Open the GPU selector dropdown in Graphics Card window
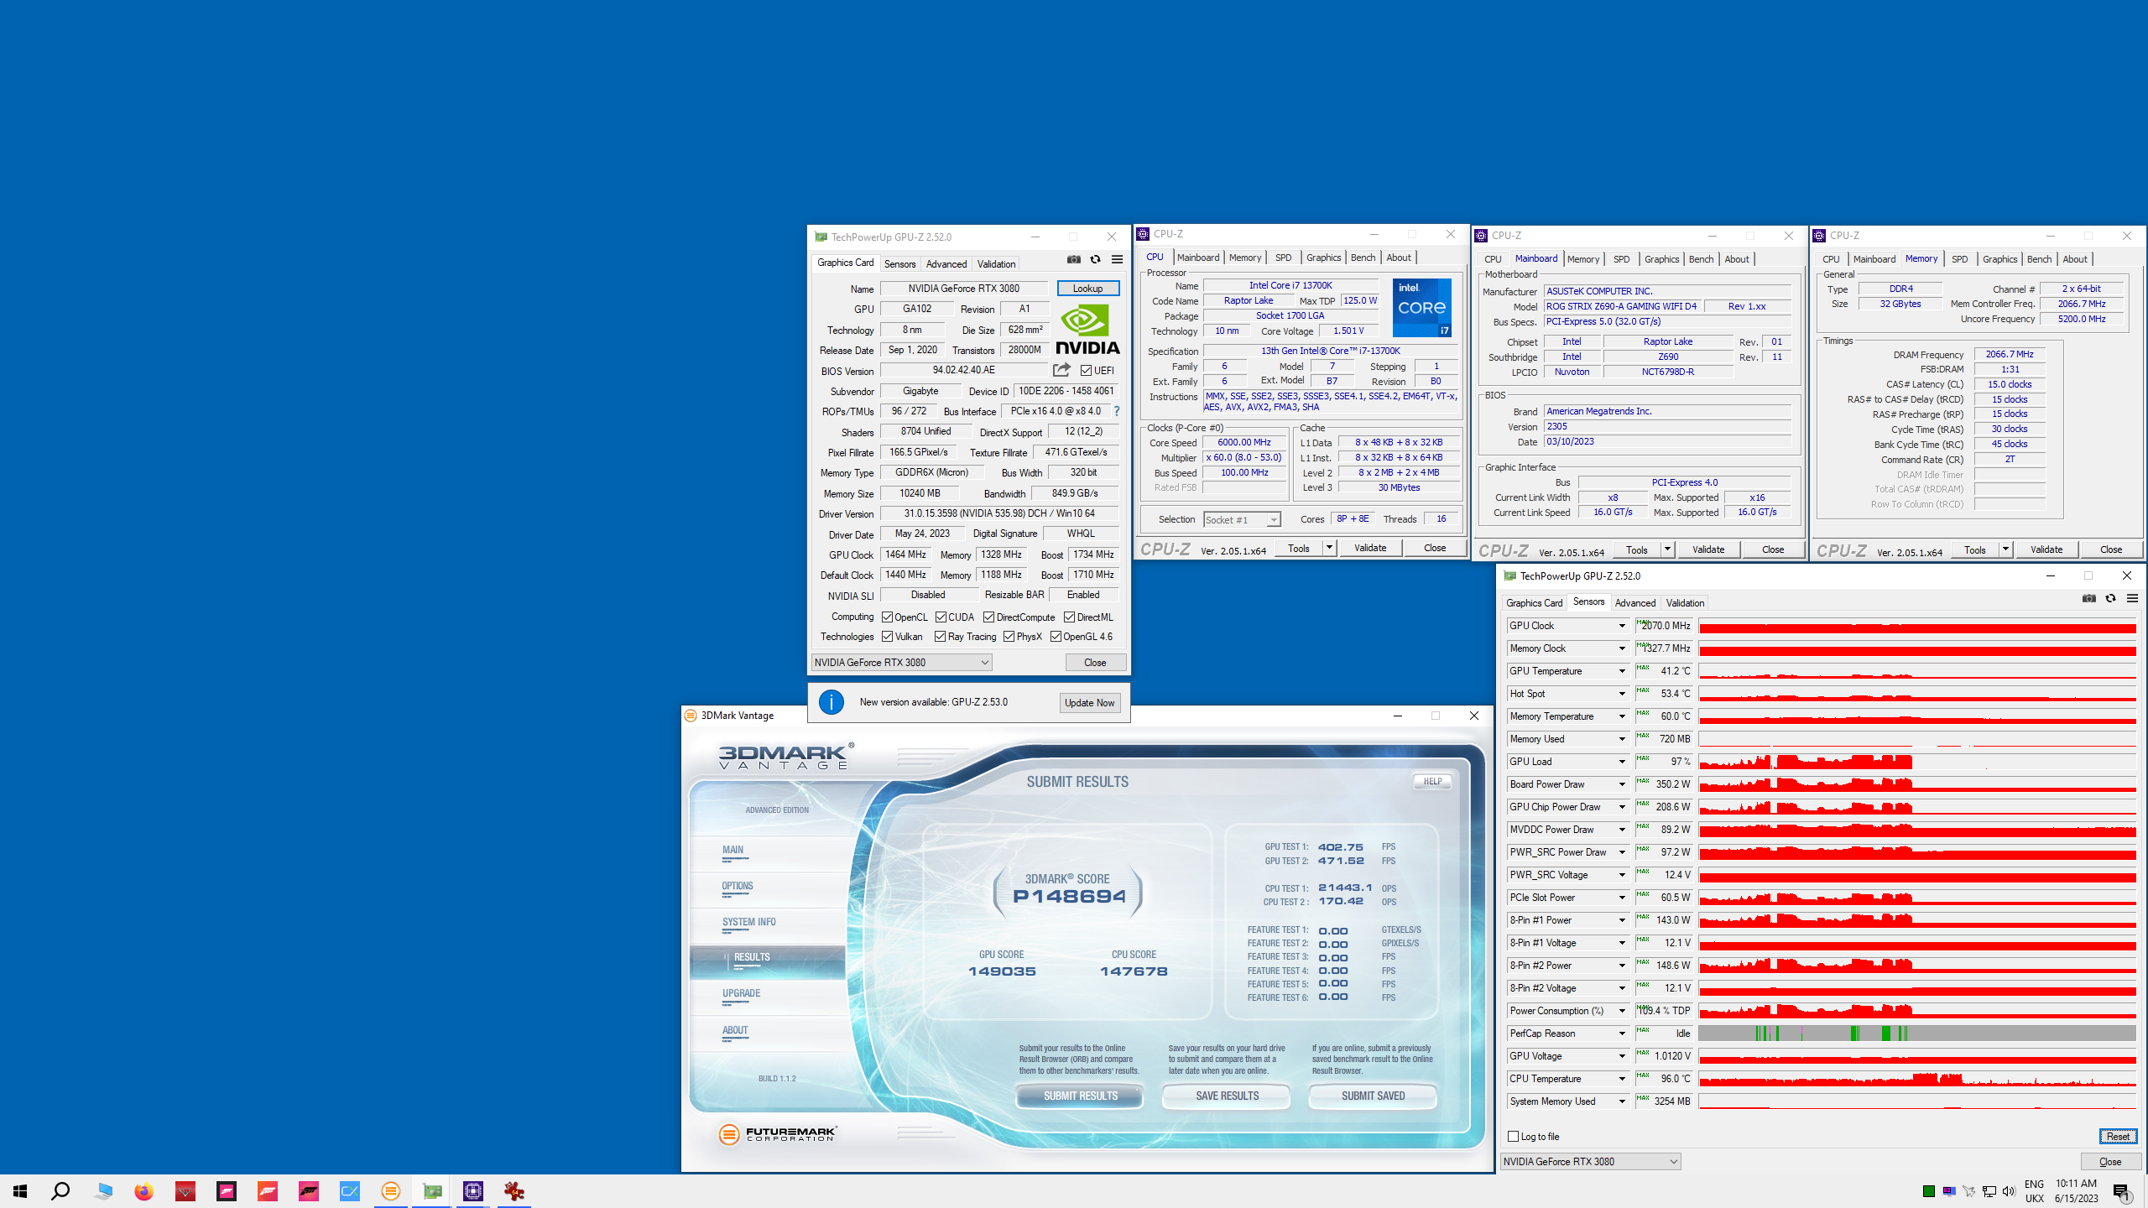Screen dimensions: 2148x1208 click(902, 663)
